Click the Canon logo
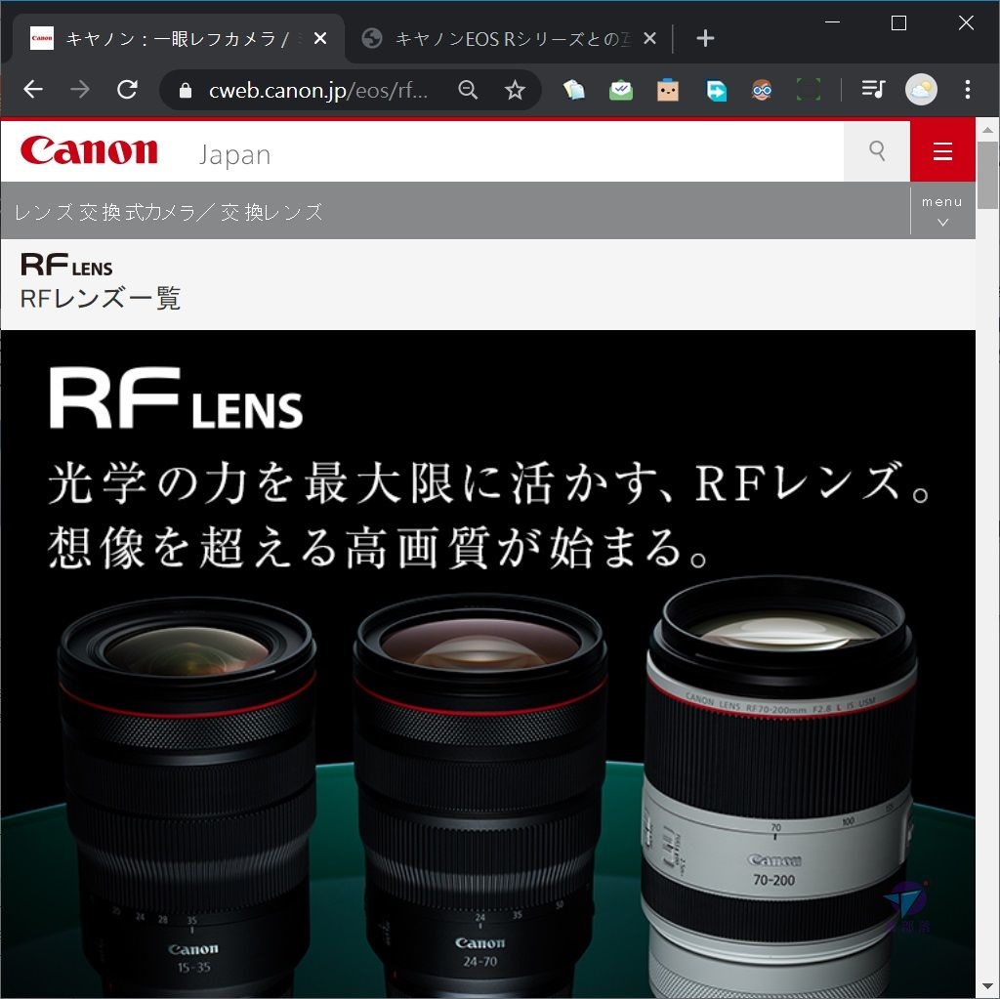This screenshot has width=1000, height=999. (x=89, y=150)
